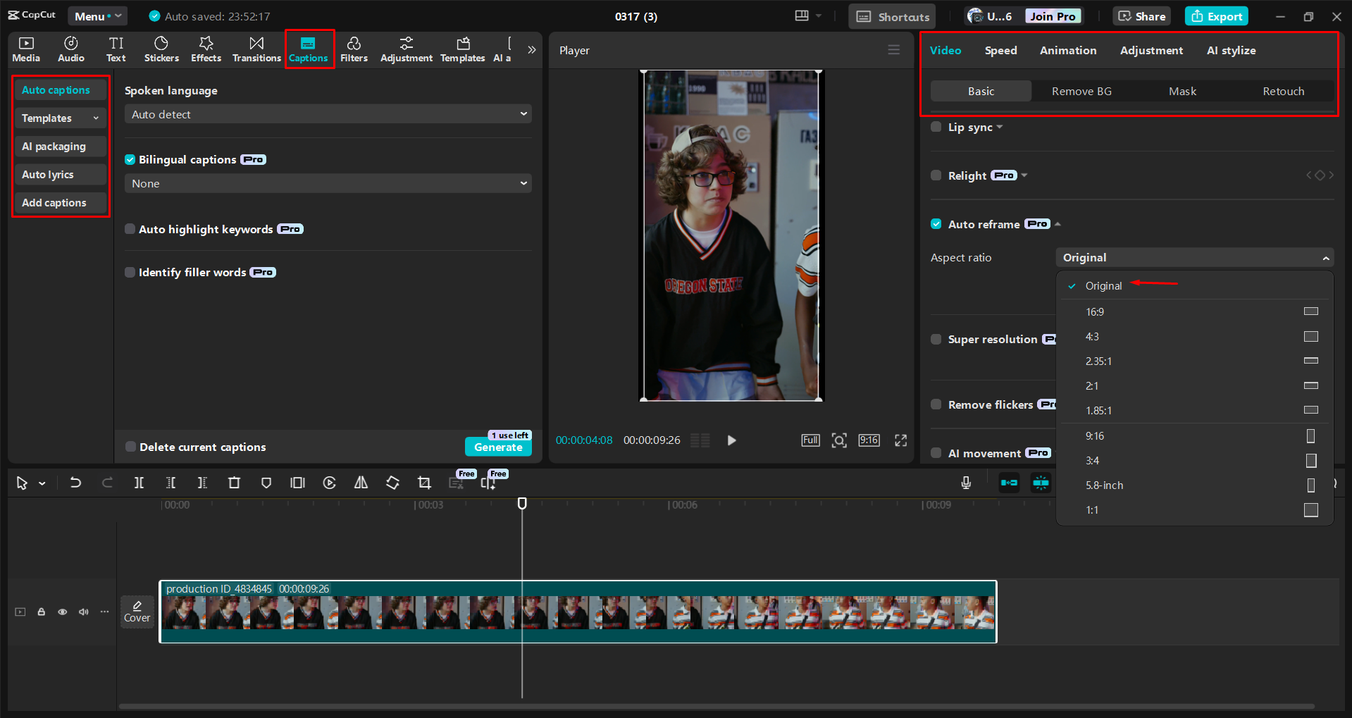
Task: Open the player hamburger menu
Action: click(x=894, y=50)
